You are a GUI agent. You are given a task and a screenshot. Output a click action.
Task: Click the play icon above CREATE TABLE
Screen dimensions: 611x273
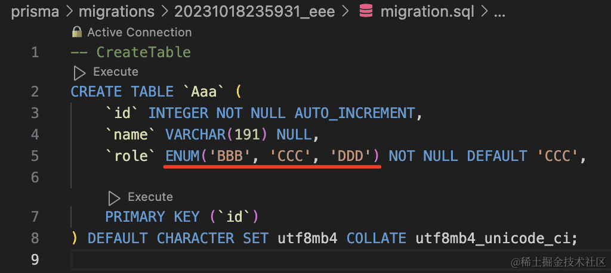point(79,72)
